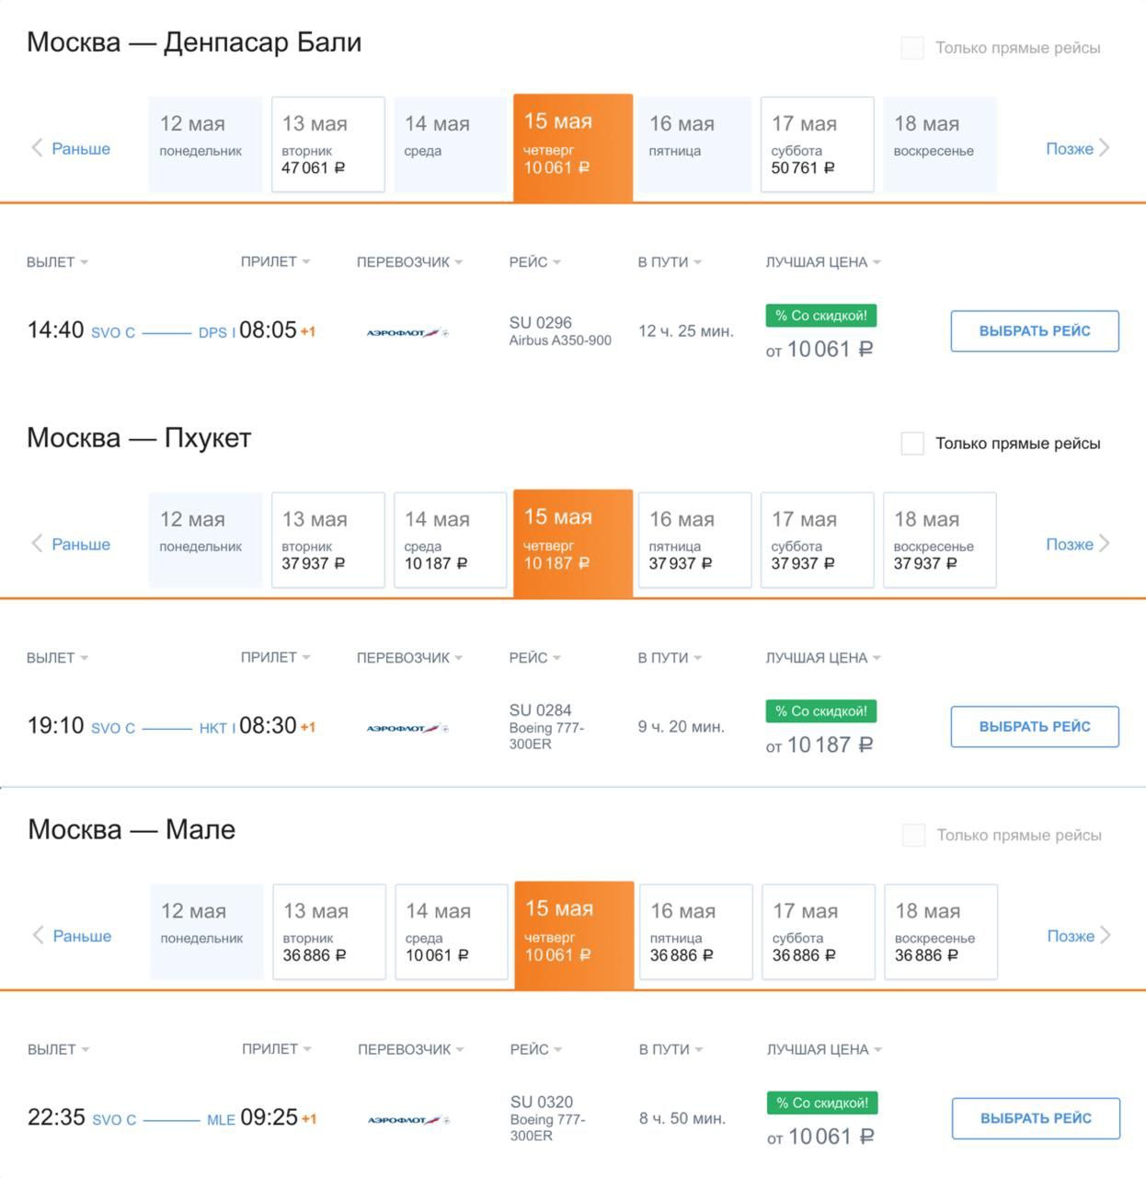The image size is (1146, 1178).
Task: Click the left chevron next to Раньше for Bali
Action: point(37,148)
